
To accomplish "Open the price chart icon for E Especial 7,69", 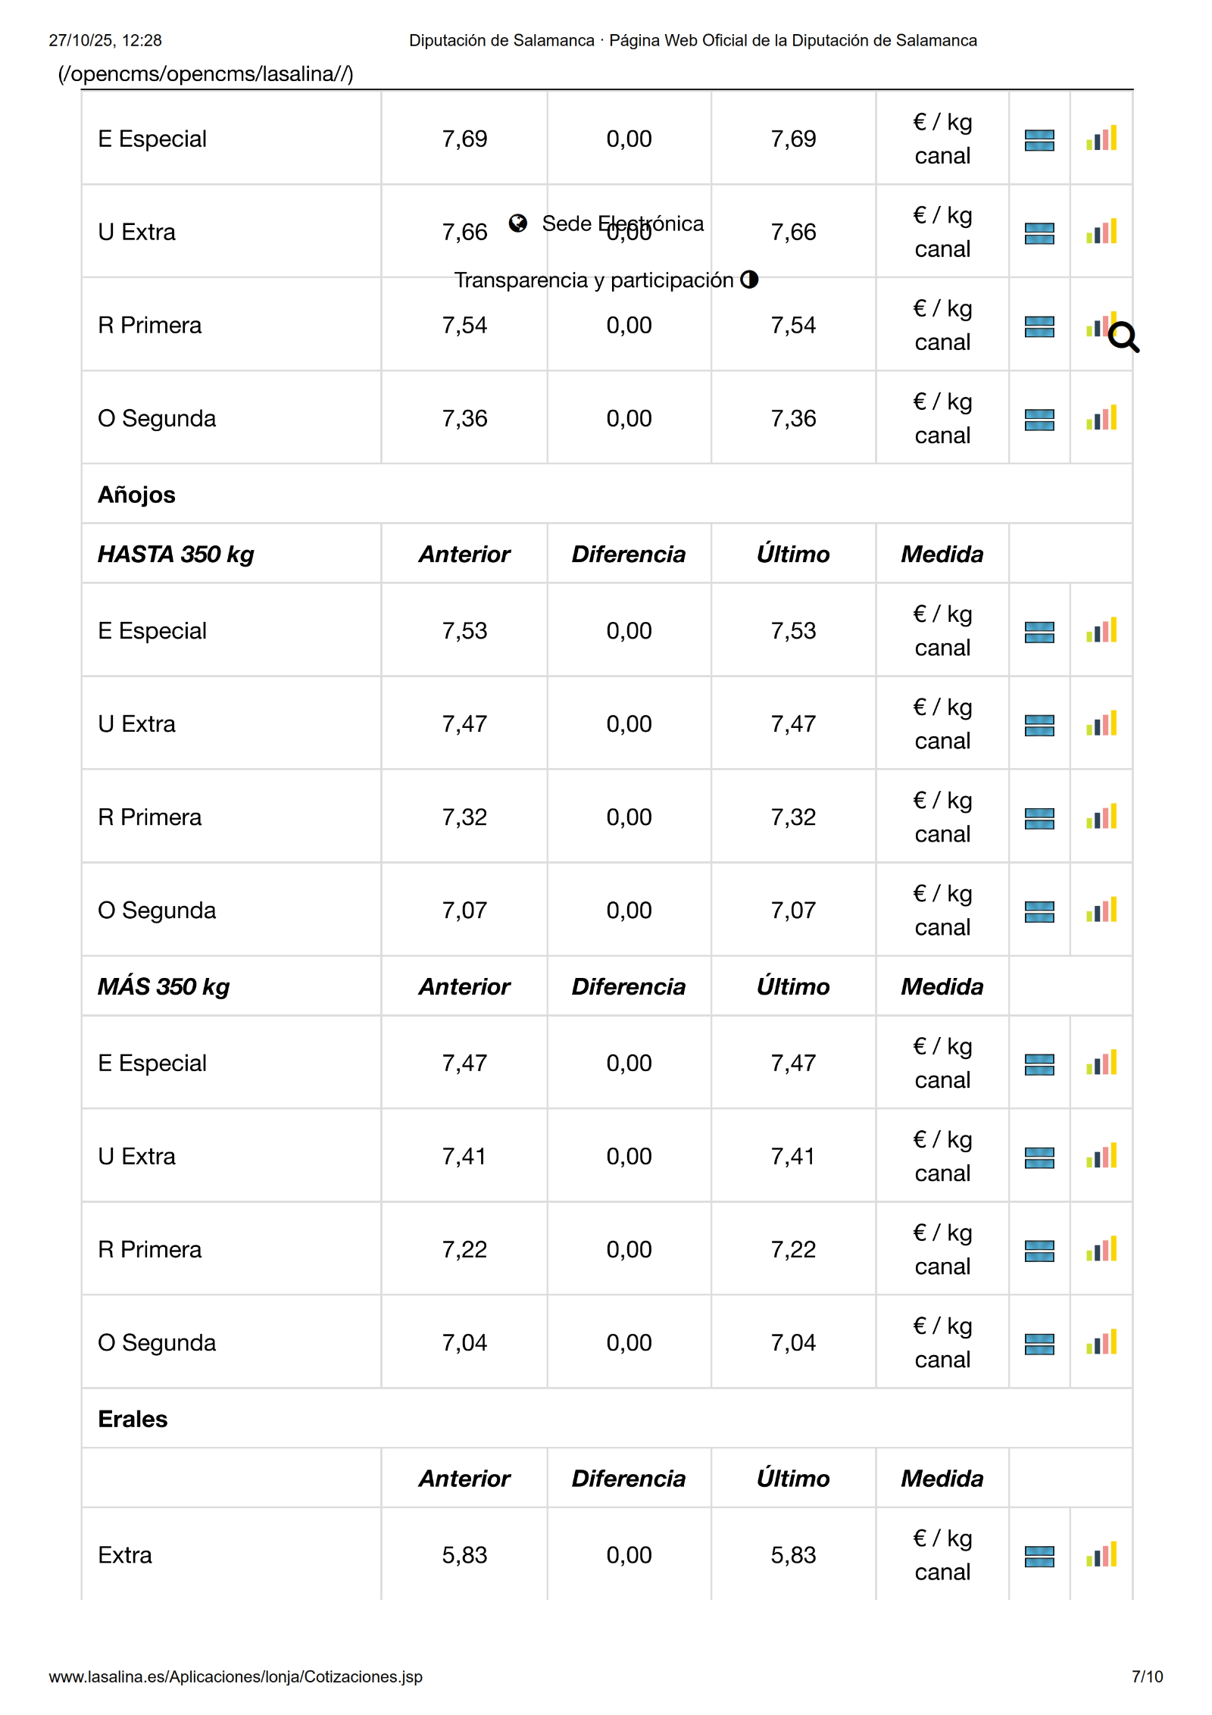I will pos(1101,139).
